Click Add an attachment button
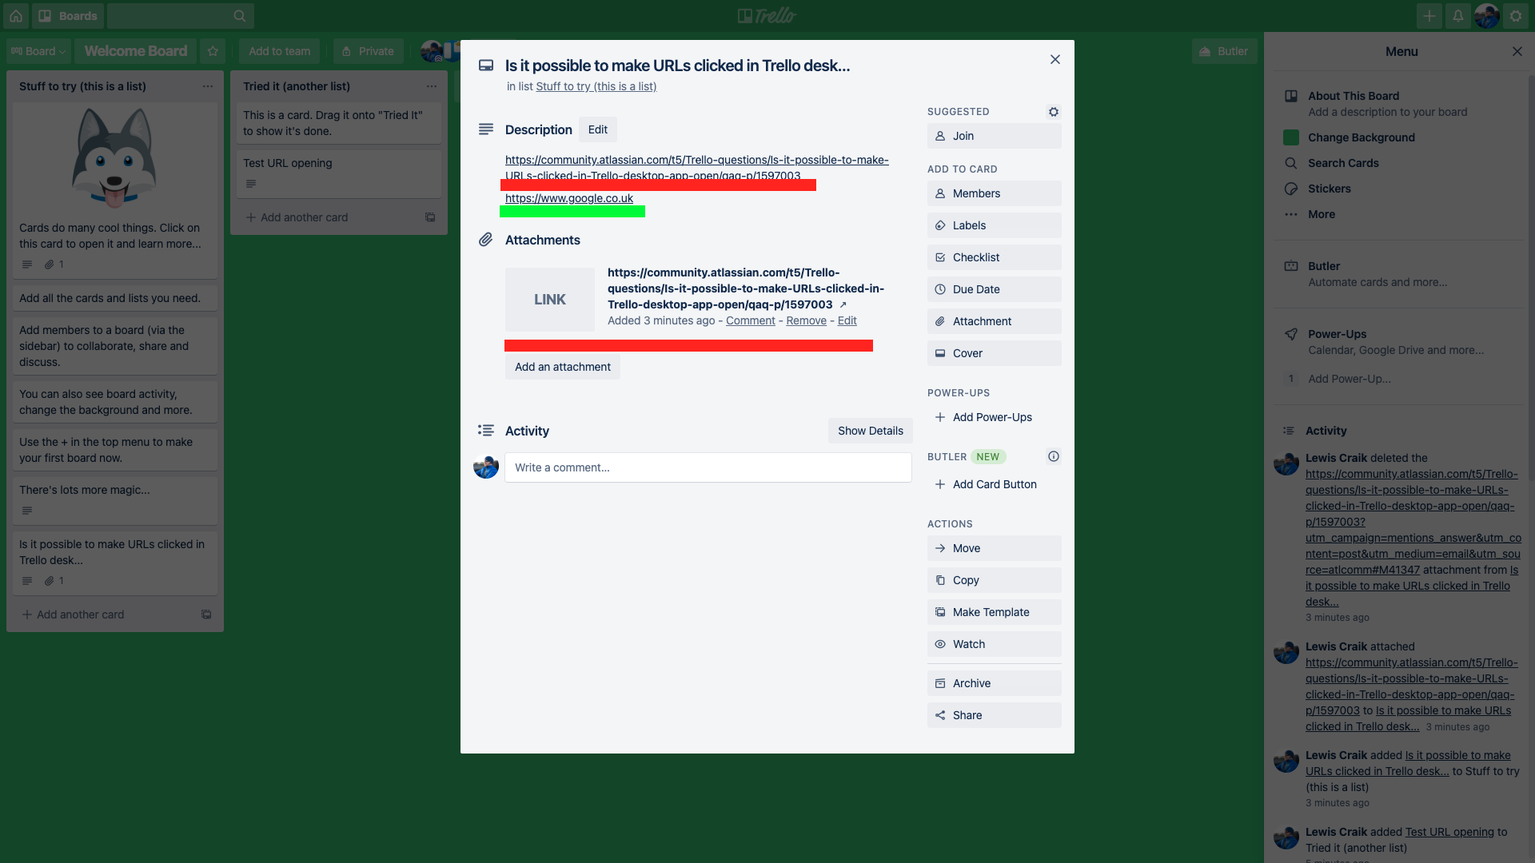This screenshot has width=1535, height=863. pyautogui.click(x=563, y=367)
